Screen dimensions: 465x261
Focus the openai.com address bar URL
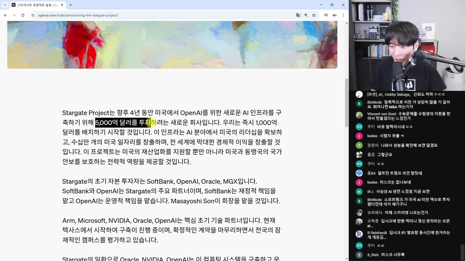click(x=78, y=15)
